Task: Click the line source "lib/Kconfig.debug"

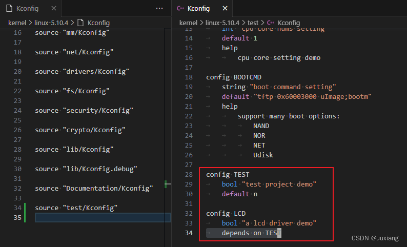Action: point(86,169)
